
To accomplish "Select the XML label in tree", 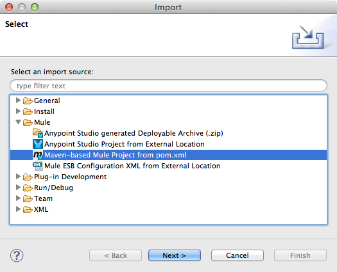I will (41, 209).
